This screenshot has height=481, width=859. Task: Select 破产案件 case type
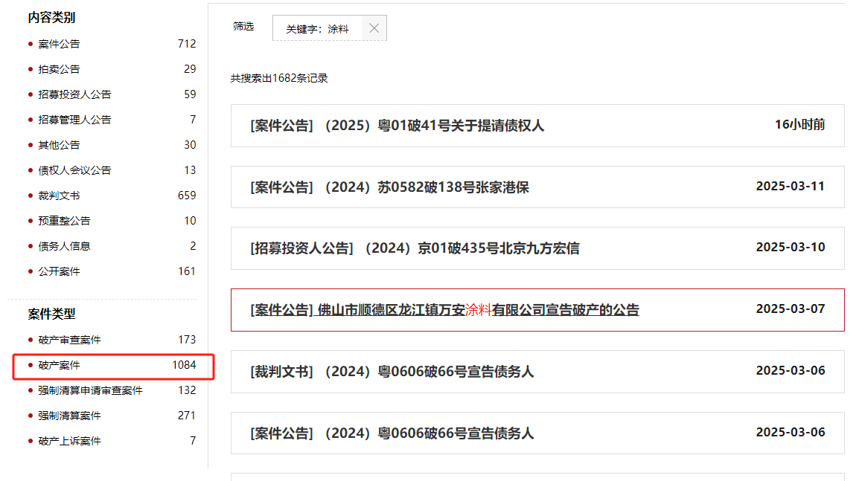(59, 365)
